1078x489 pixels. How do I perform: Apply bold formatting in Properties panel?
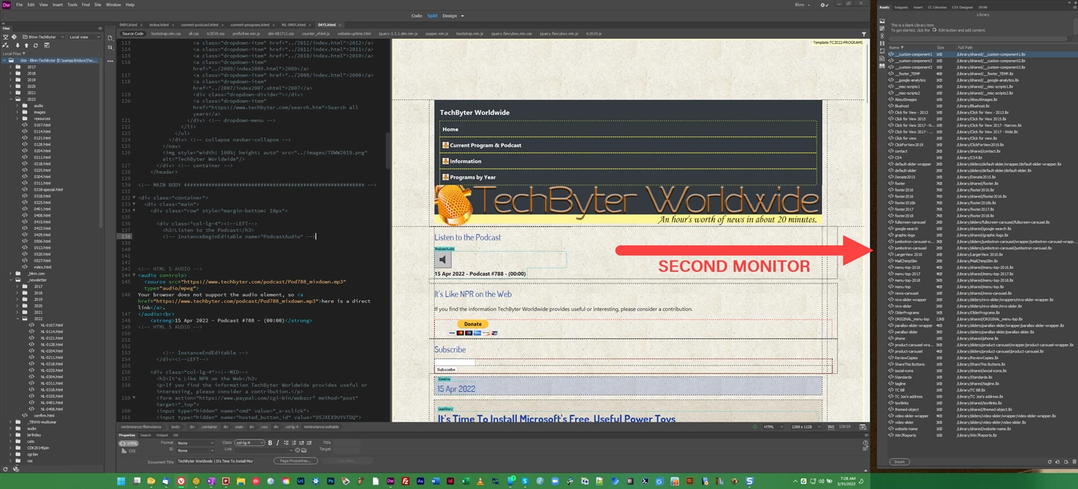[x=270, y=443]
